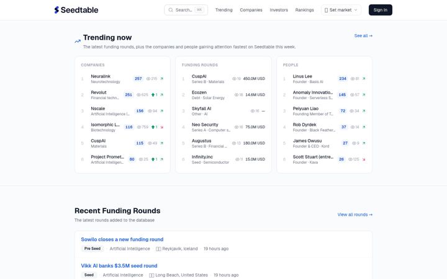The image size is (447, 279).
Task: Click the views eye icon for Revolut
Action: pyautogui.click(x=138, y=95)
